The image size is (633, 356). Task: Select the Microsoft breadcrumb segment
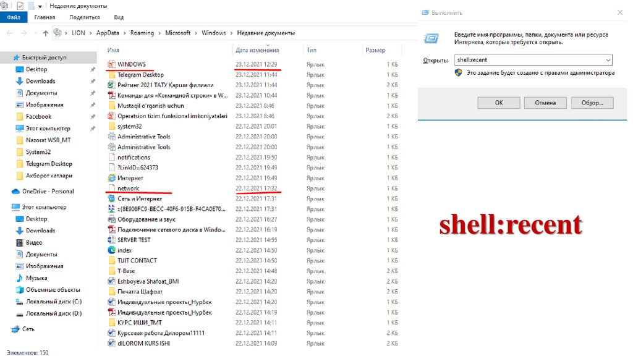click(x=177, y=33)
